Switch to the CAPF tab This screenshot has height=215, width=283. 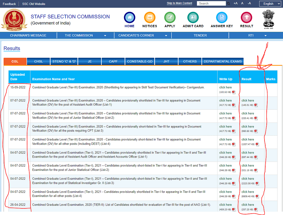coord(113,61)
